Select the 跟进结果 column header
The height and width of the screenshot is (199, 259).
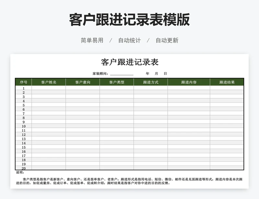227,82
